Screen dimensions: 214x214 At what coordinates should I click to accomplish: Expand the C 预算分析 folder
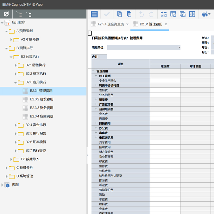click(7, 168)
